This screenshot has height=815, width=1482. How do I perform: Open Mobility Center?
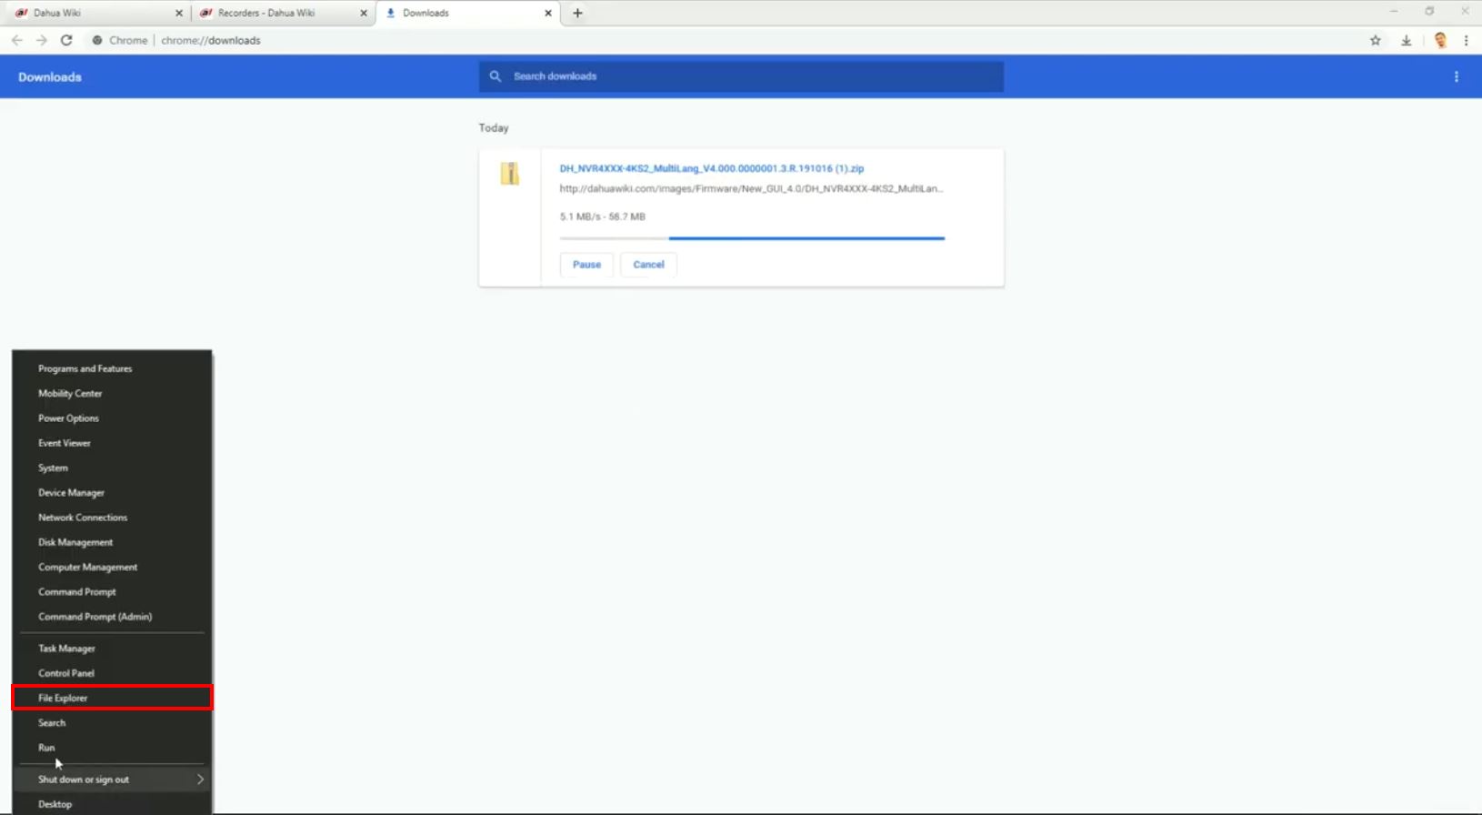click(x=112, y=393)
